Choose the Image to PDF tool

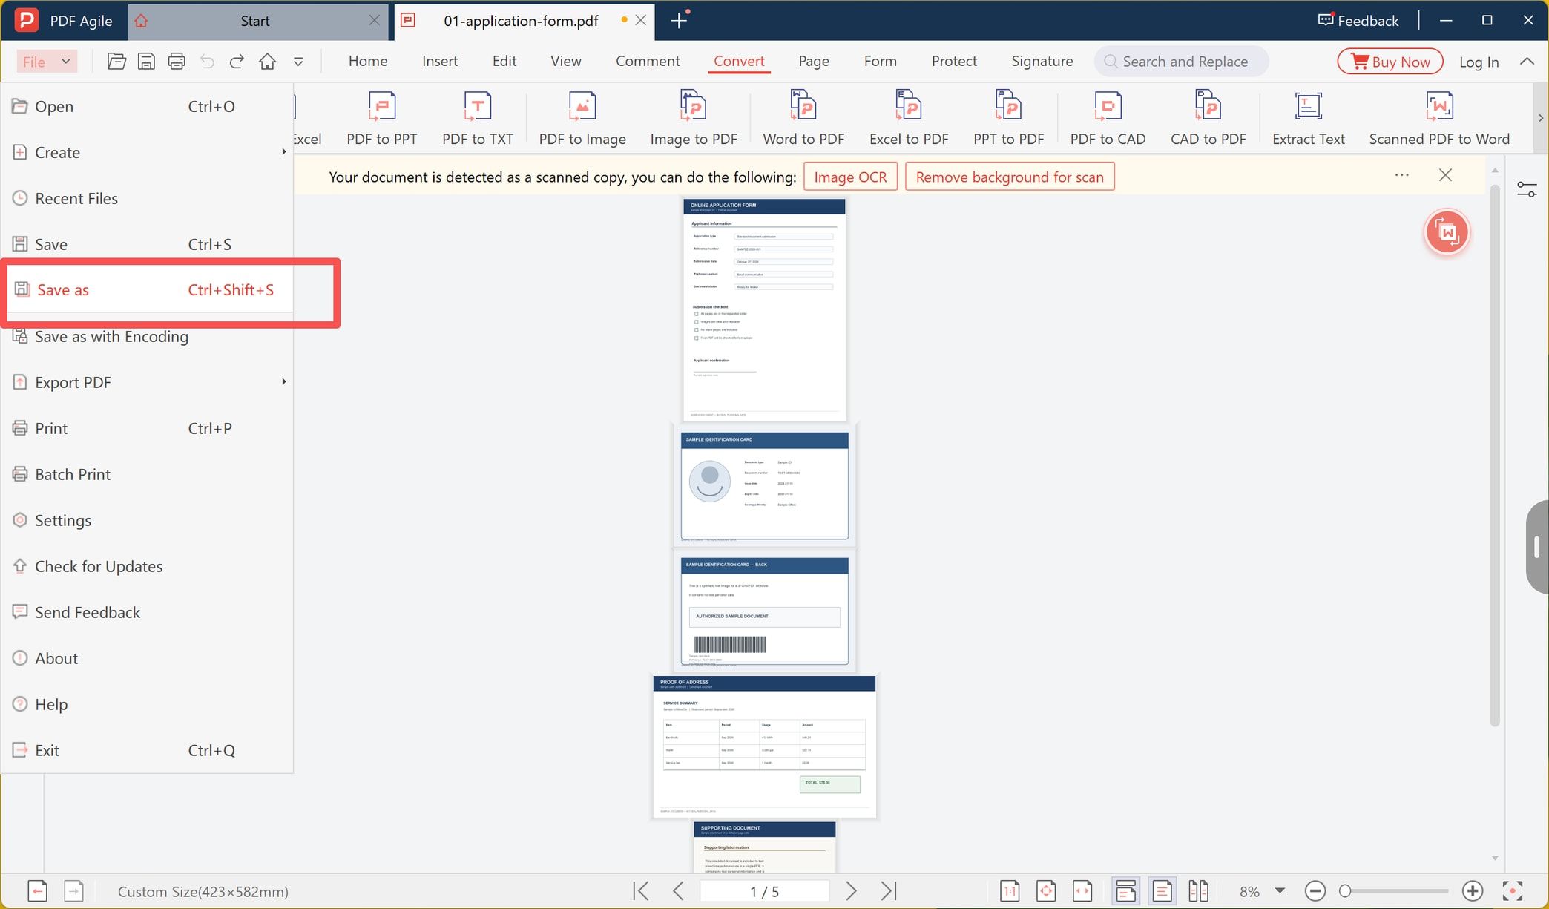(x=694, y=119)
